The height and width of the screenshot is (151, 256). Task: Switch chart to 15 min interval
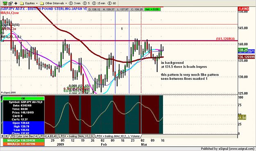(x=99, y=3)
